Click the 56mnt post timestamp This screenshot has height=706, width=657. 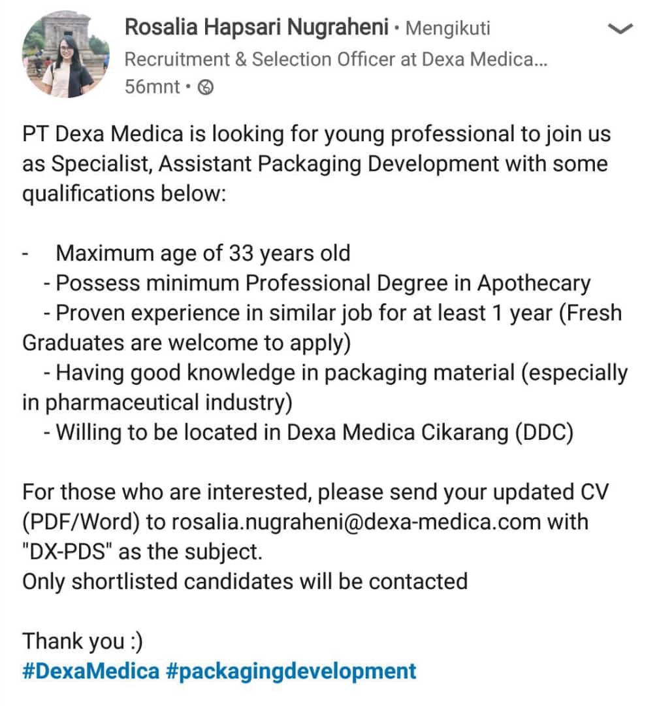tap(153, 87)
